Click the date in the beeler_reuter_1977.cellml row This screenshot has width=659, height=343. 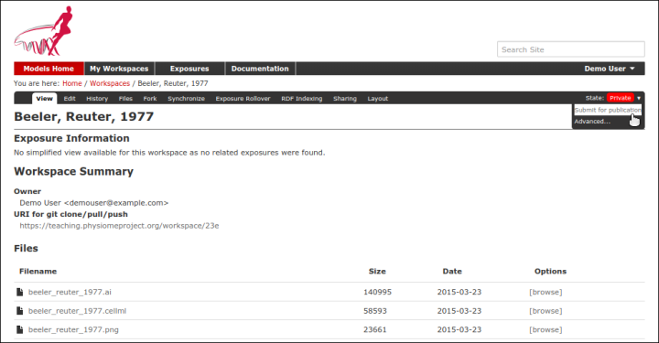(x=459, y=311)
